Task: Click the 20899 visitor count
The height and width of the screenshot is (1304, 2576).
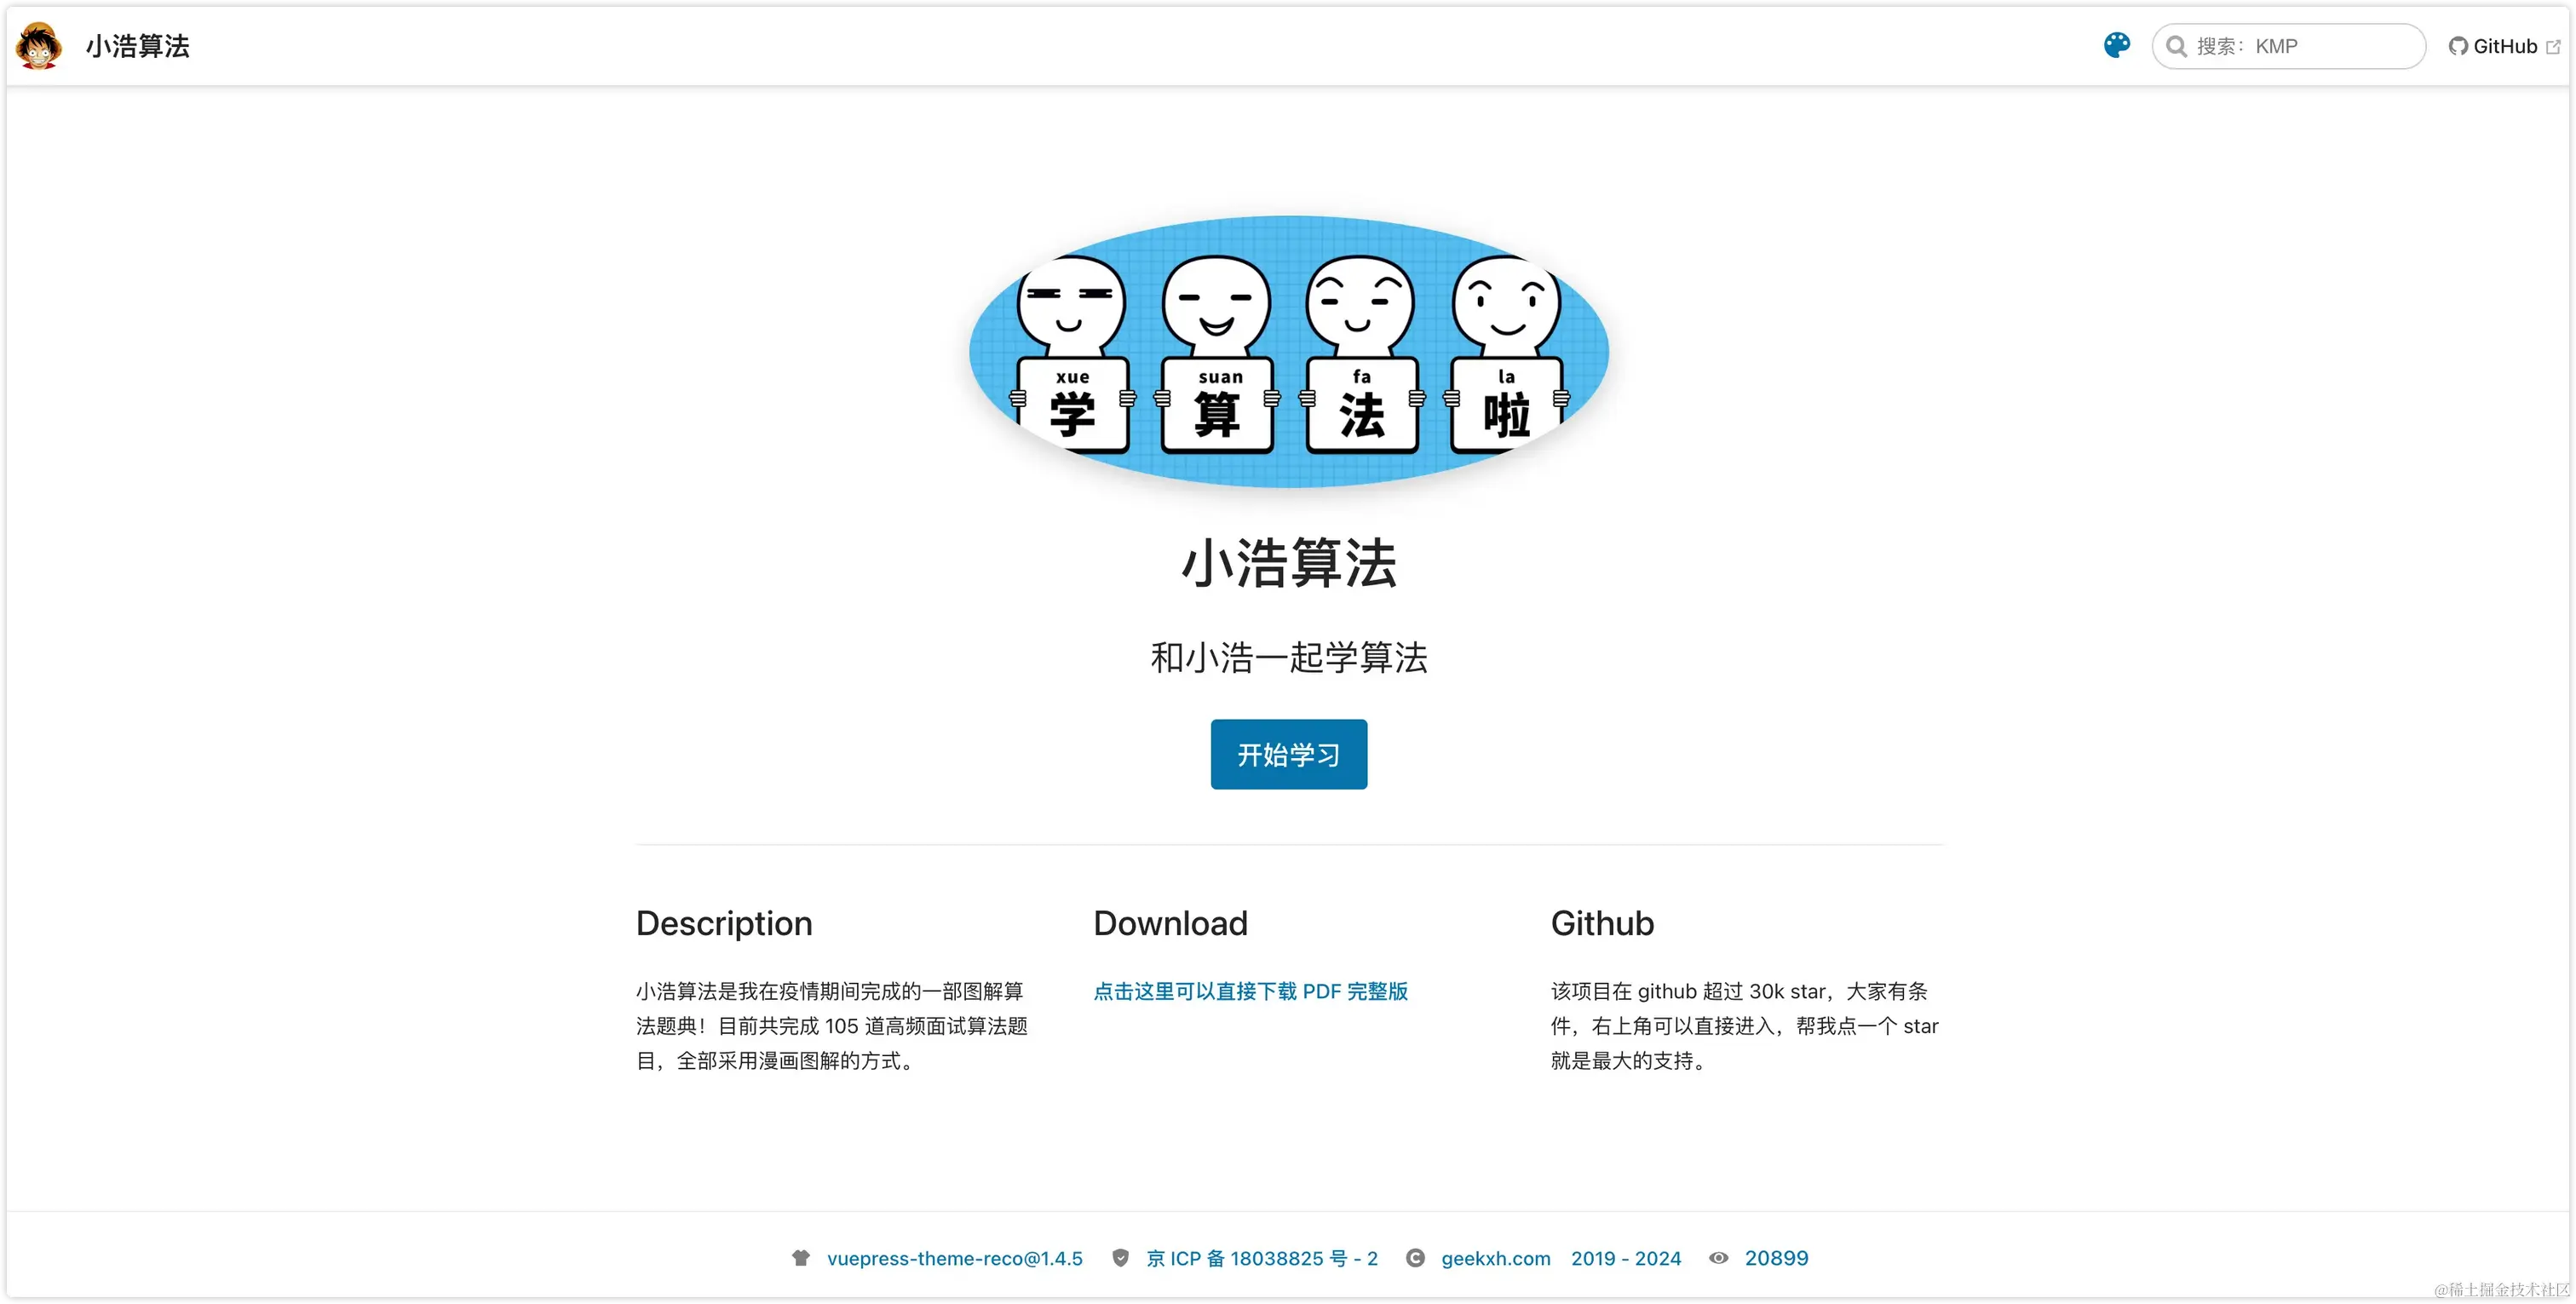Action: [1776, 1258]
